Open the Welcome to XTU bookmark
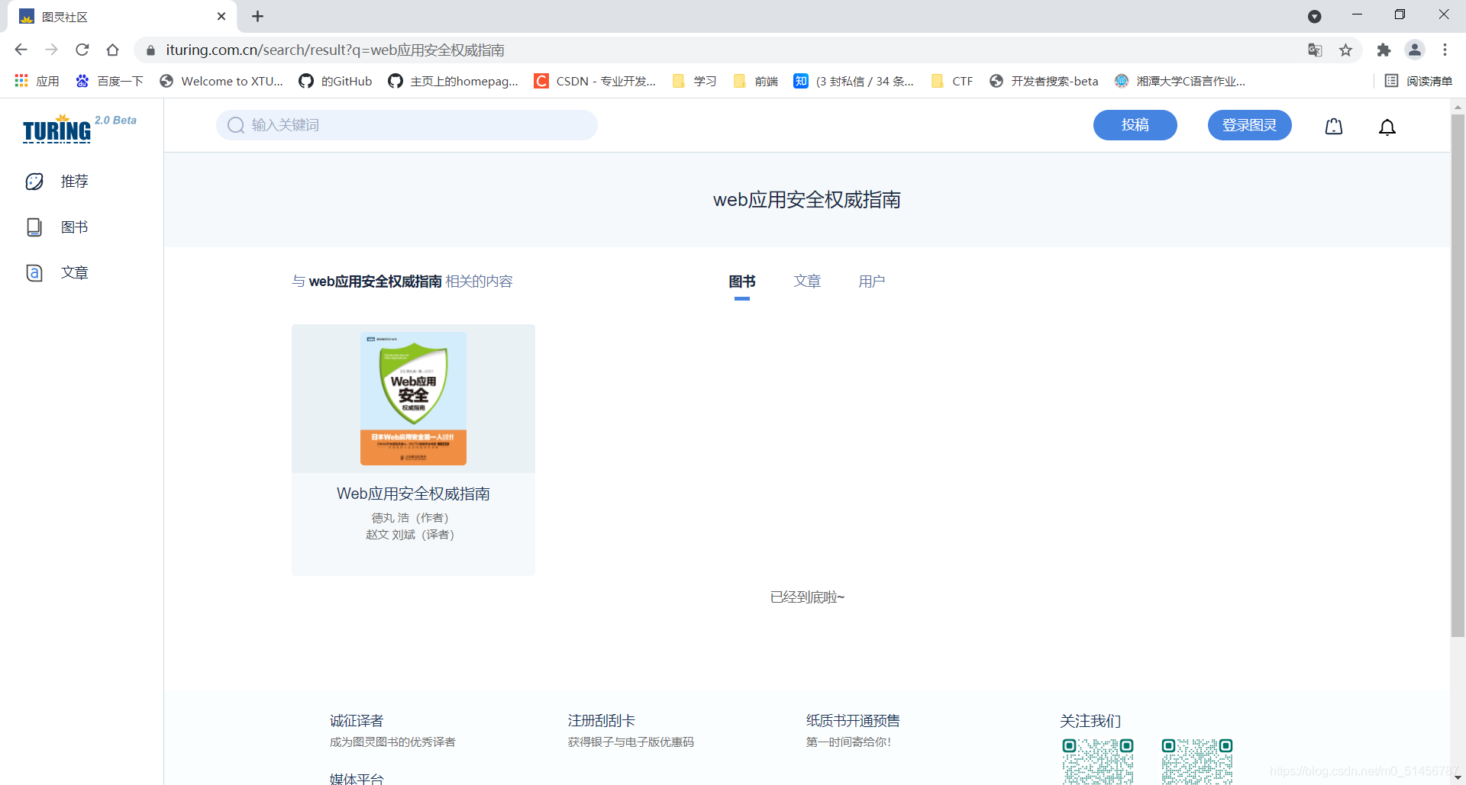 pyautogui.click(x=221, y=81)
